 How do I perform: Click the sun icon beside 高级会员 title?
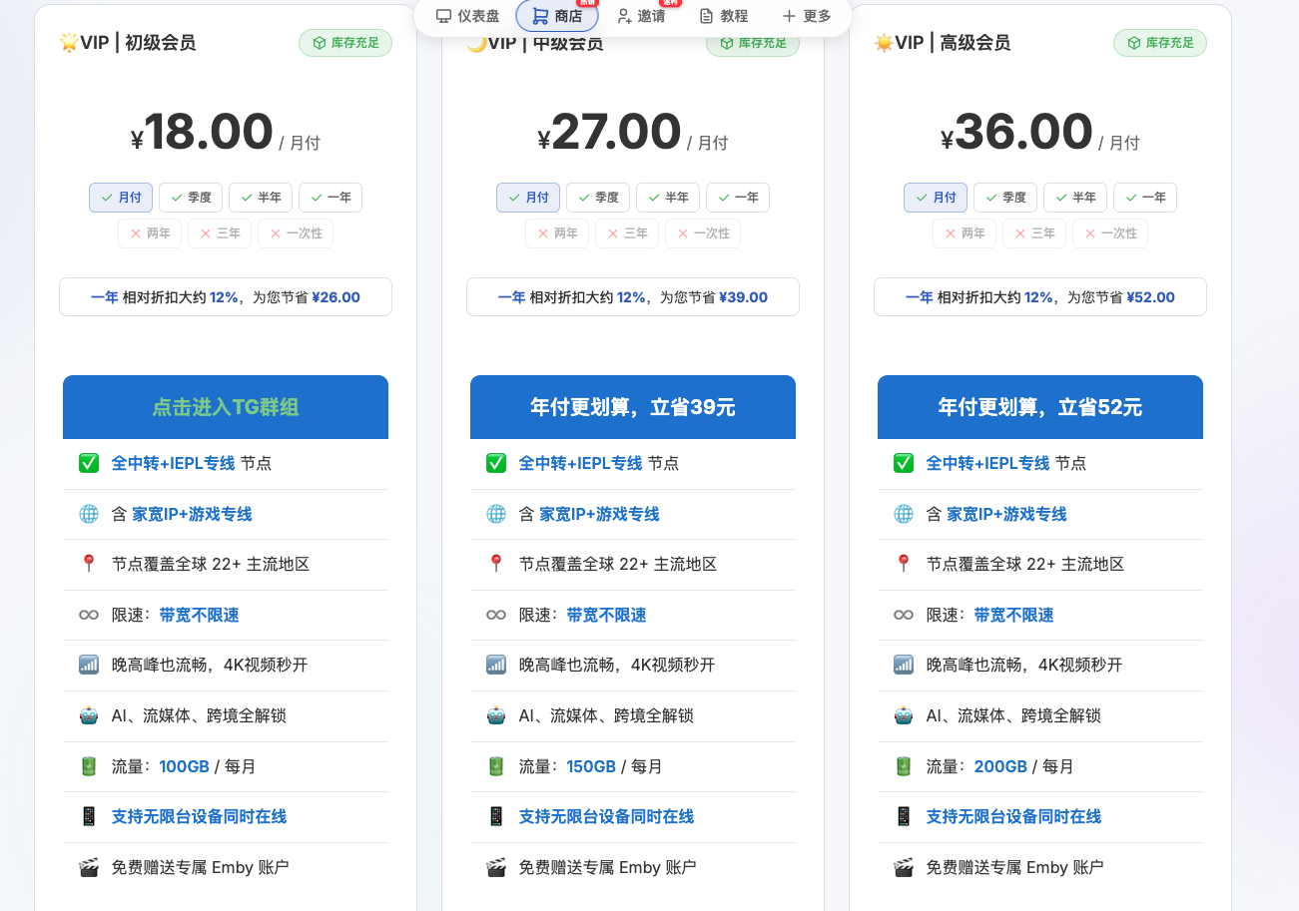(x=884, y=43)
